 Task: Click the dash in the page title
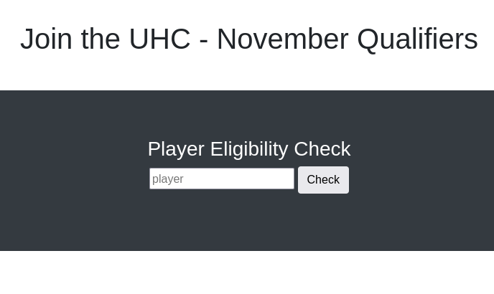pyautogui.click(x=203, y=40)
